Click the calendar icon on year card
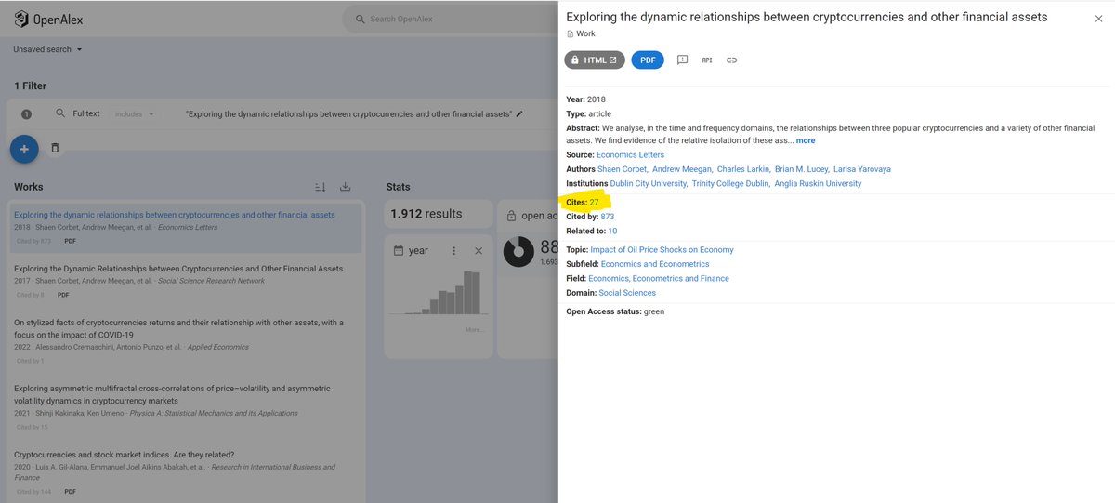Image resolution: width=1115 pixels, height=503 pixels. [399, 251]
